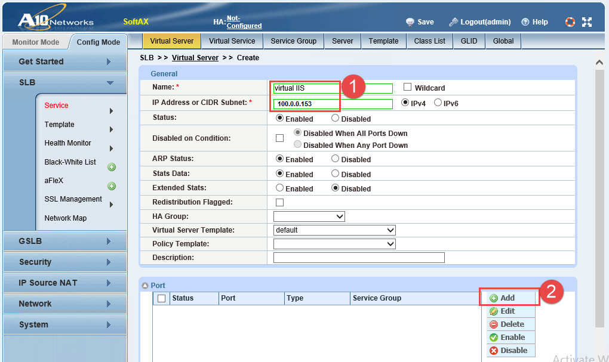This screenshot has height=362, width=609.
Task: Open sidebar Template submenu
Action: click(x=60, y=125)
